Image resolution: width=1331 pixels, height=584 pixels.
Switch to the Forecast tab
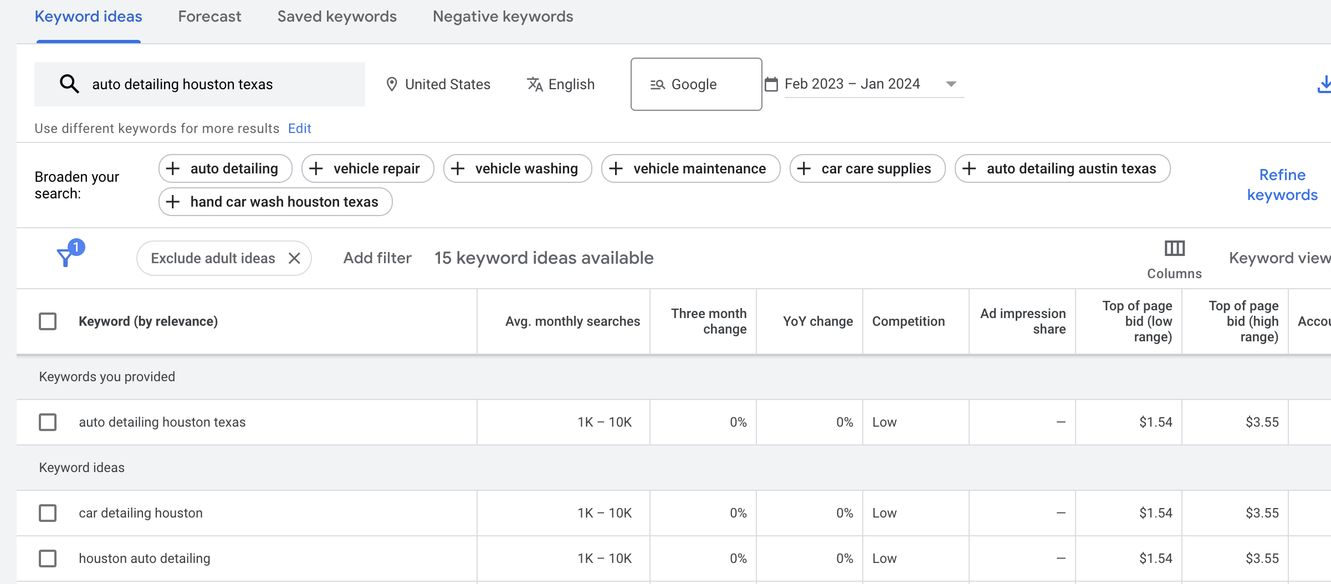pyautogui.click(x=209, y=17)
